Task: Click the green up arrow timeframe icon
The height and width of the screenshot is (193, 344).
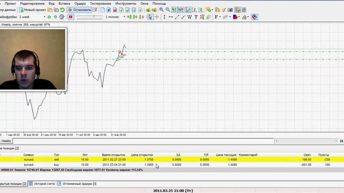Action: [x=49, y=17]
